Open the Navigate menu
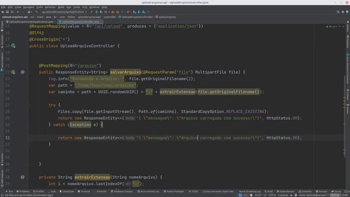The height and width of the screenshot is (197, 350). pyautogui.click(x=28, y=7)
